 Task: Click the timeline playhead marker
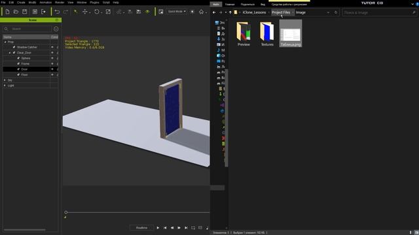pyautogui.click(x=65, y=212)
